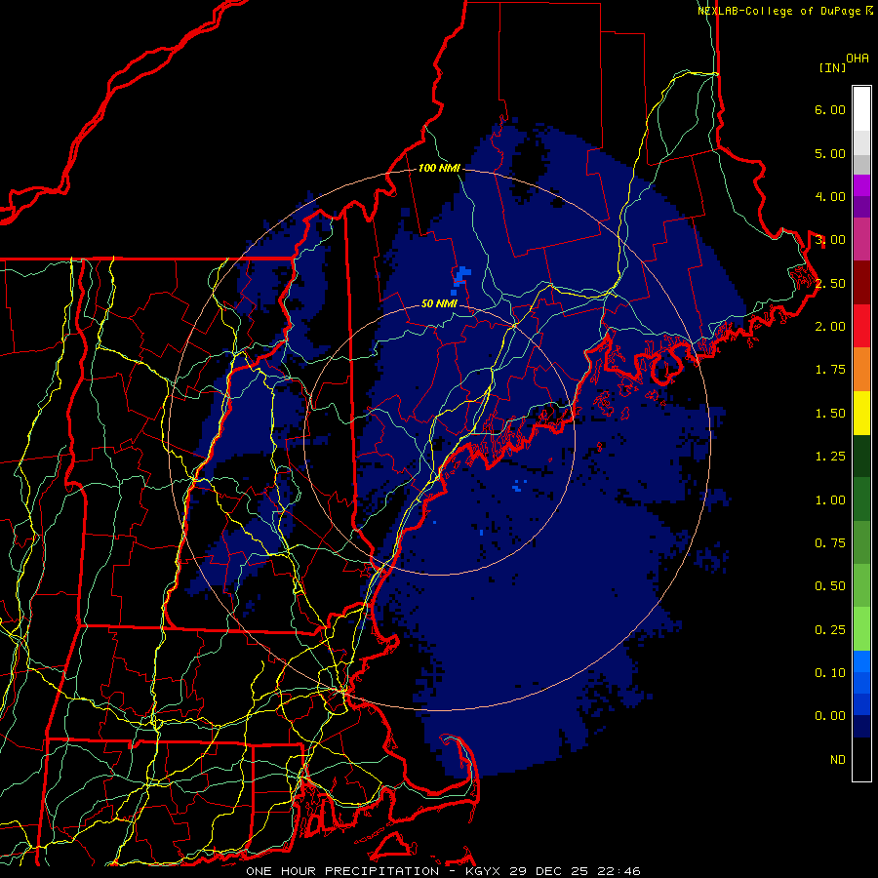This screenshot has height=878, width=878.
Task: Pick the white swatch on the color scale
Action: coord(861,108)
